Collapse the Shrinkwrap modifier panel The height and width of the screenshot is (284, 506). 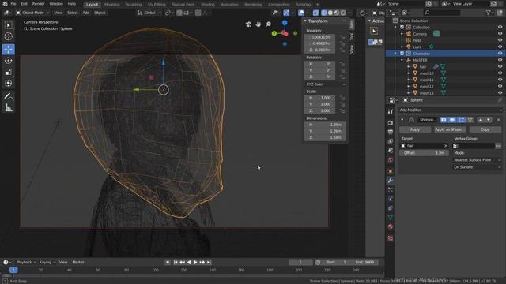coord(402,120)
